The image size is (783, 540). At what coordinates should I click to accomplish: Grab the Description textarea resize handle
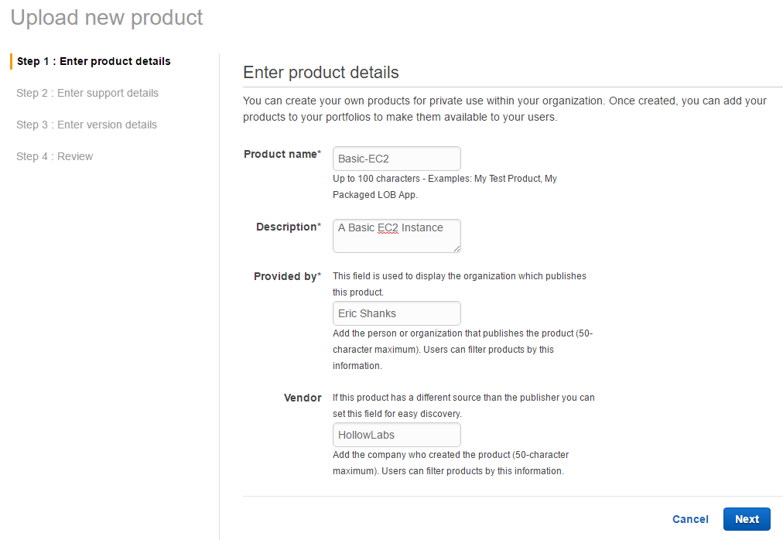click(x=457, y=248)
